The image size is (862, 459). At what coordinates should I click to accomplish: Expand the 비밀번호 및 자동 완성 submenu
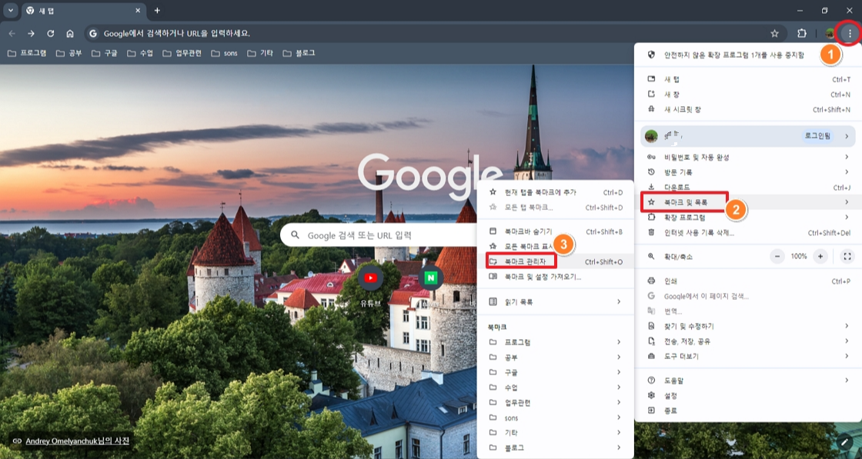point(748,157)
